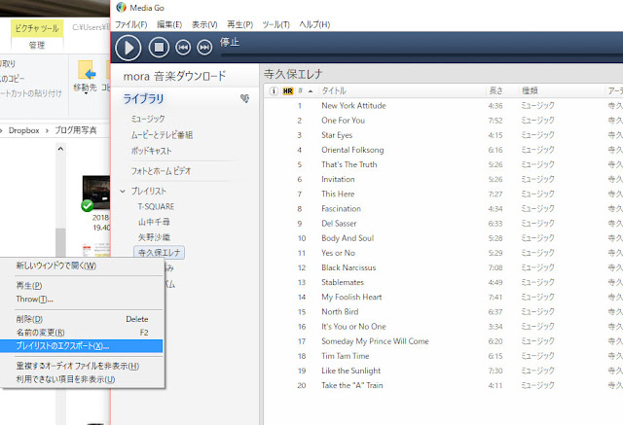Open the ツール(T) menu

click(275, 24)
